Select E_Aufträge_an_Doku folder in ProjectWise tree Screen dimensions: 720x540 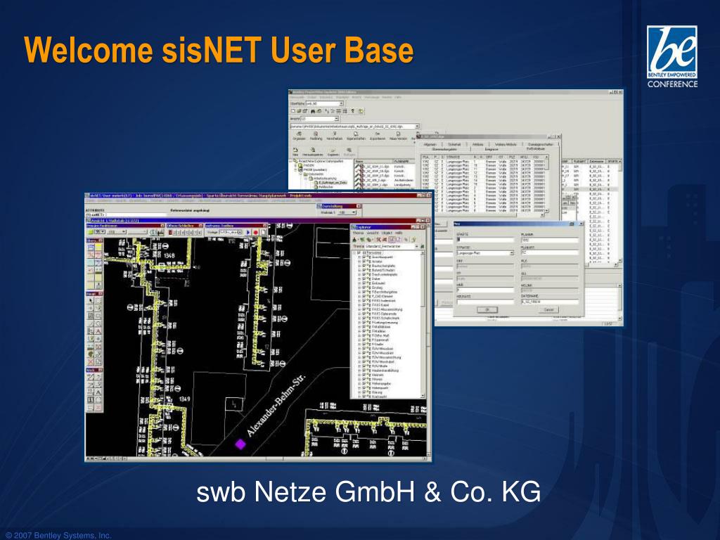tap(330, 182)
